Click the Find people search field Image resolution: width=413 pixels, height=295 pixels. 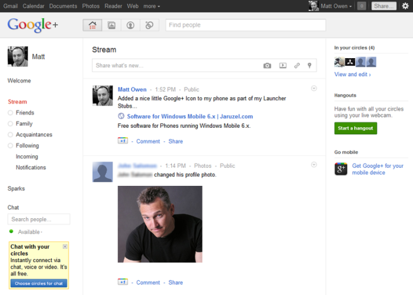[x=245, y=25]
